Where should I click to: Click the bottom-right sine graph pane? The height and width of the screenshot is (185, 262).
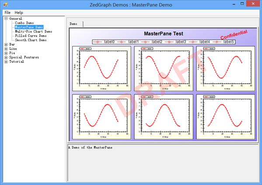[x=226, y=117]
